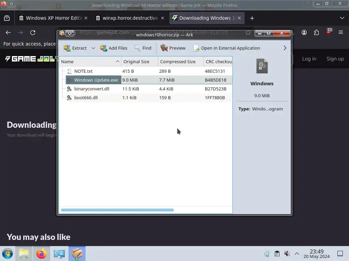Click the boot666.dll file icon
349x261 pixels.
point(69,98)
